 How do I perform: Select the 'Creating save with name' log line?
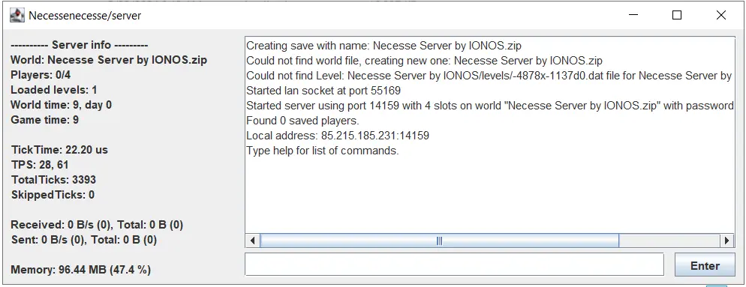coord(384,46)
